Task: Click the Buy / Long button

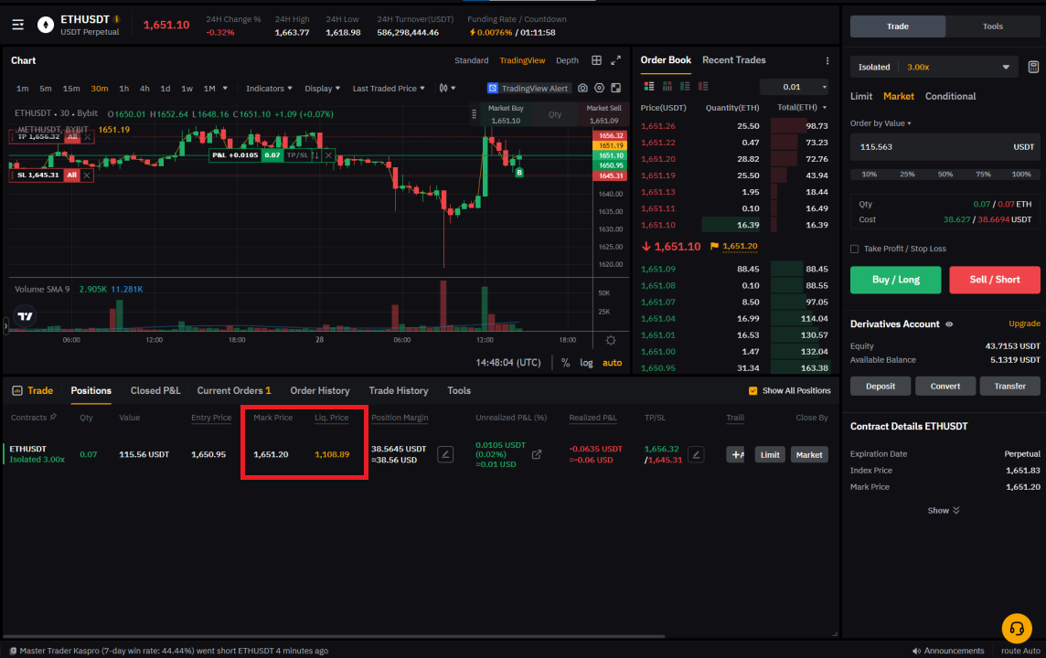Action: [x=895, y=280]
